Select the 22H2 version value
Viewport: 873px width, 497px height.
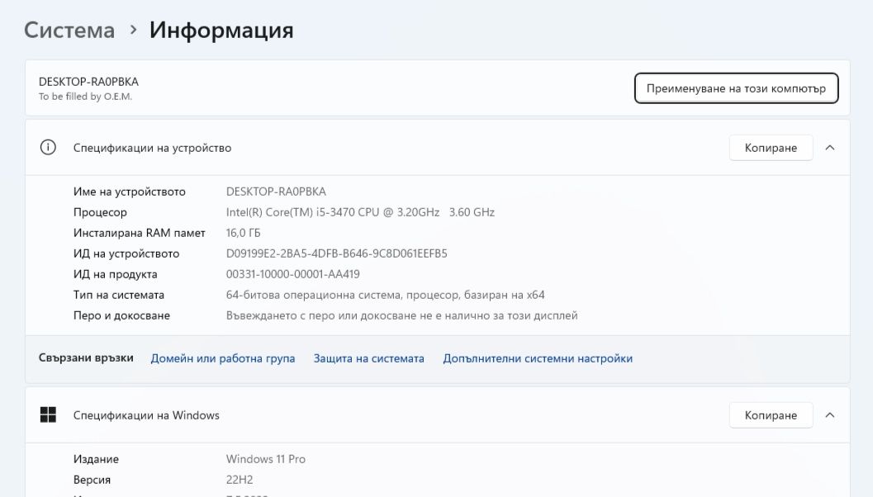click(240, 480)
